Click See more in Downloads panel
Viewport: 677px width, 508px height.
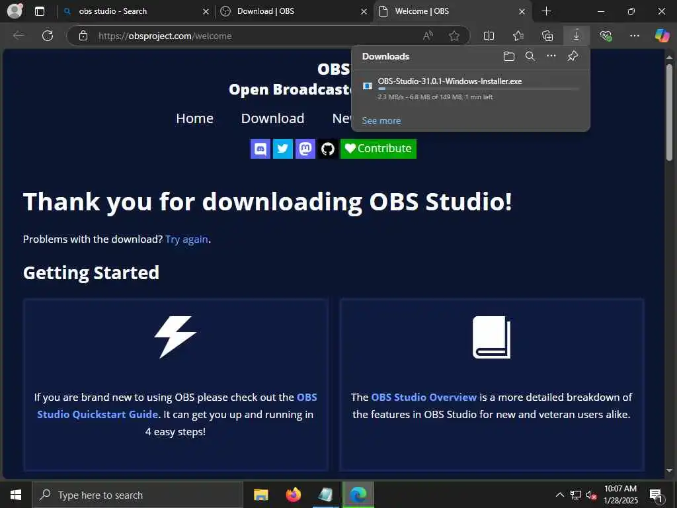point(381,121)
